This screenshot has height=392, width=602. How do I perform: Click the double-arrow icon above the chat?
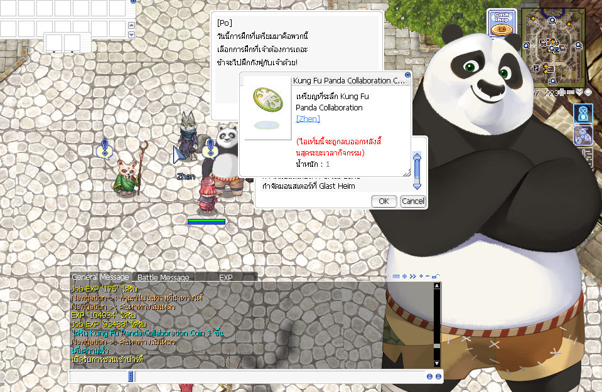coord(412,276)
